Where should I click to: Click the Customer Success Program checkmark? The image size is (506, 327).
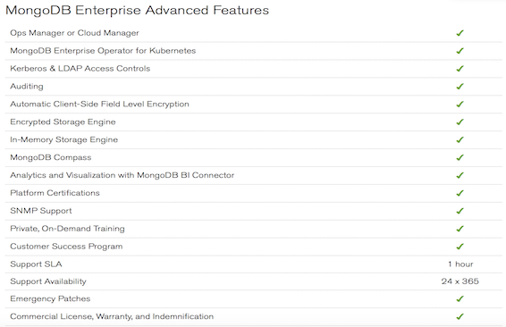(460, 247)
